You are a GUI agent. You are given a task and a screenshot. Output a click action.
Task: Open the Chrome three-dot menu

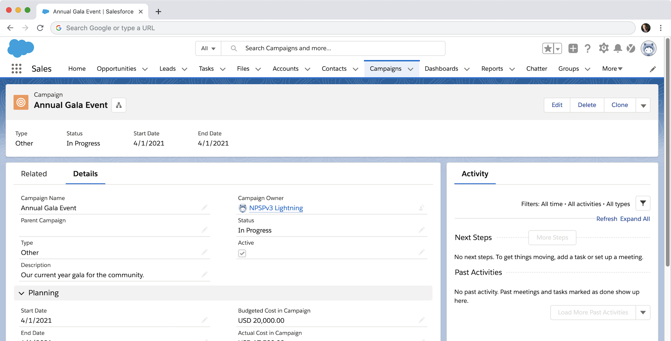click(661, 28)
